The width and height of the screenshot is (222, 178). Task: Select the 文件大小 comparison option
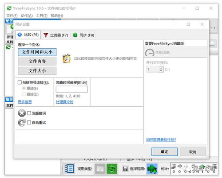tap(37, 71)
